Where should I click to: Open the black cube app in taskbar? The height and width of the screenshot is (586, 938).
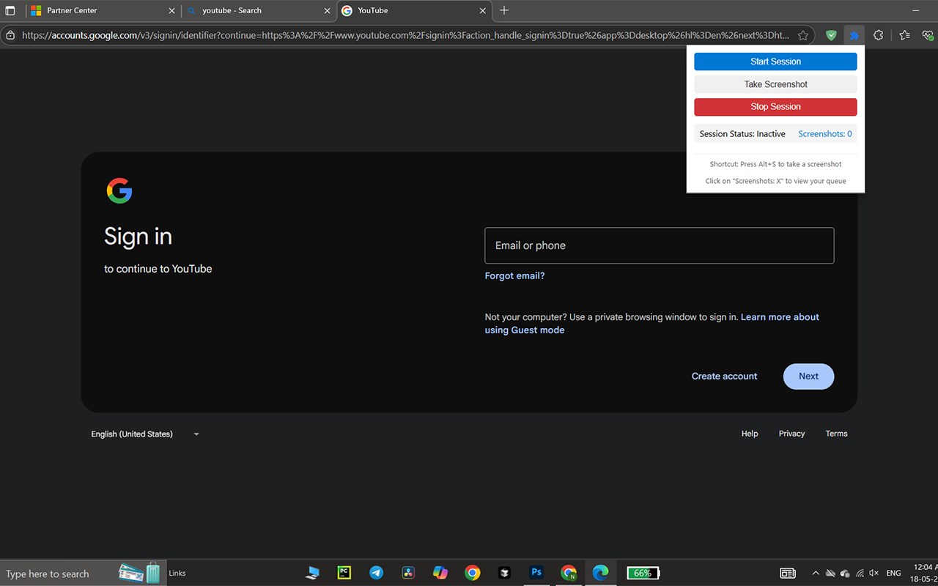pos(504,573)
